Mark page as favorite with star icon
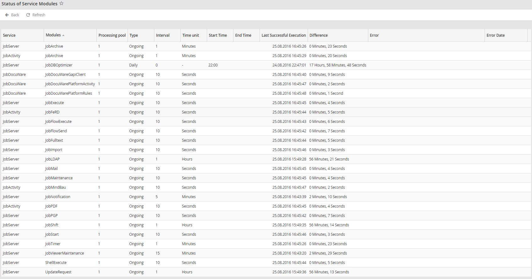532x279 pixels. click(62, 3)
